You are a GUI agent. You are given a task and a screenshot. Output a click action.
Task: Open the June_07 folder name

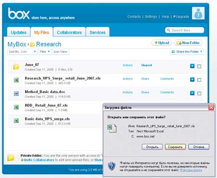32,65
